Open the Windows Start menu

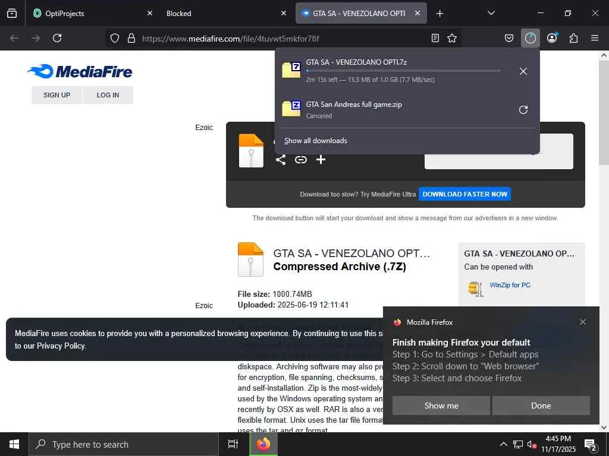[14, 444]
